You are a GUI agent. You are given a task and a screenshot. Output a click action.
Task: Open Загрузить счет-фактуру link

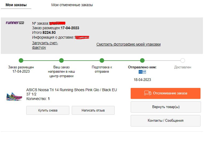(45, 45)
